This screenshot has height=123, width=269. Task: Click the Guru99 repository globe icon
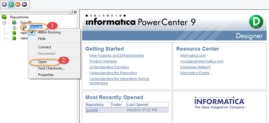click(x=14, y=22)
